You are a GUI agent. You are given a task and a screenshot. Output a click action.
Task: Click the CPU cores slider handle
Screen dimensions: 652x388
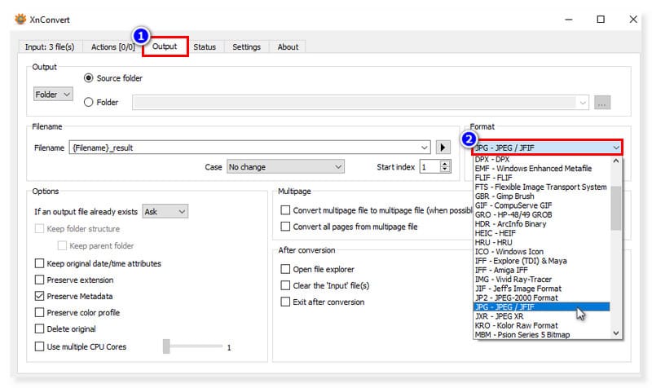tap(166, 346)
